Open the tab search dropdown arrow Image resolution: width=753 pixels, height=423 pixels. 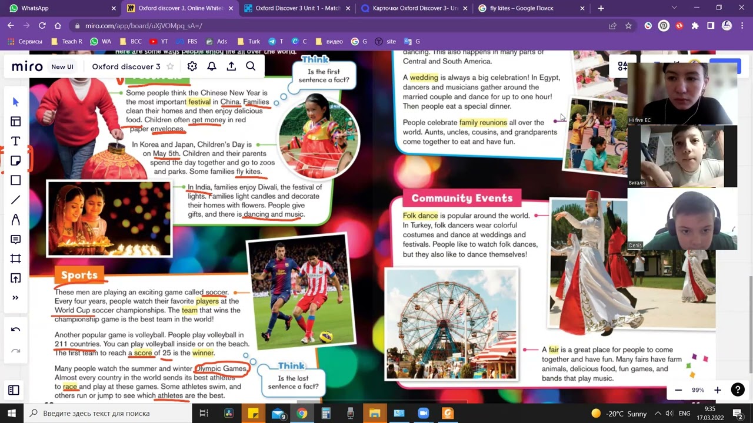pos(674,8)
